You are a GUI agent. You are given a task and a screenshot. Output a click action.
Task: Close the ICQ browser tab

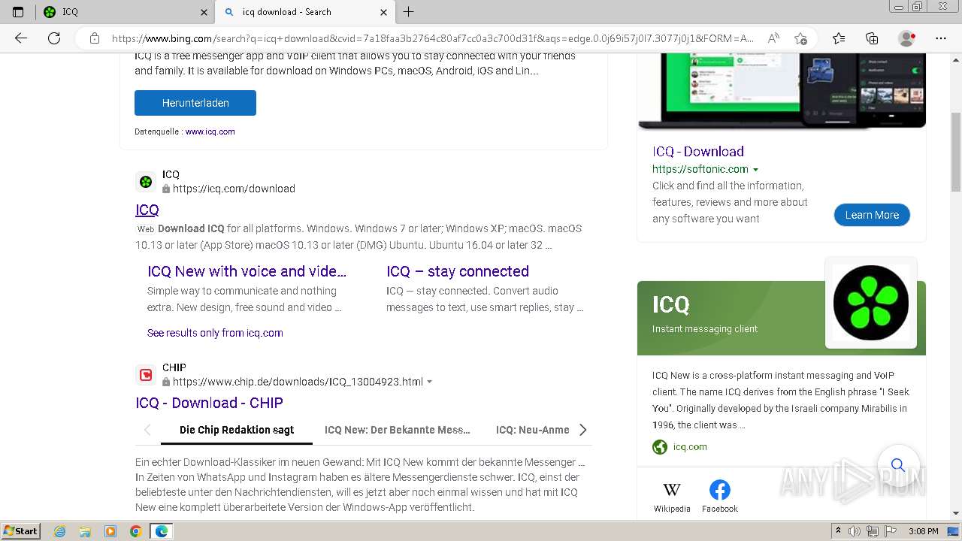pyautogui.click(x=204, y=12)
